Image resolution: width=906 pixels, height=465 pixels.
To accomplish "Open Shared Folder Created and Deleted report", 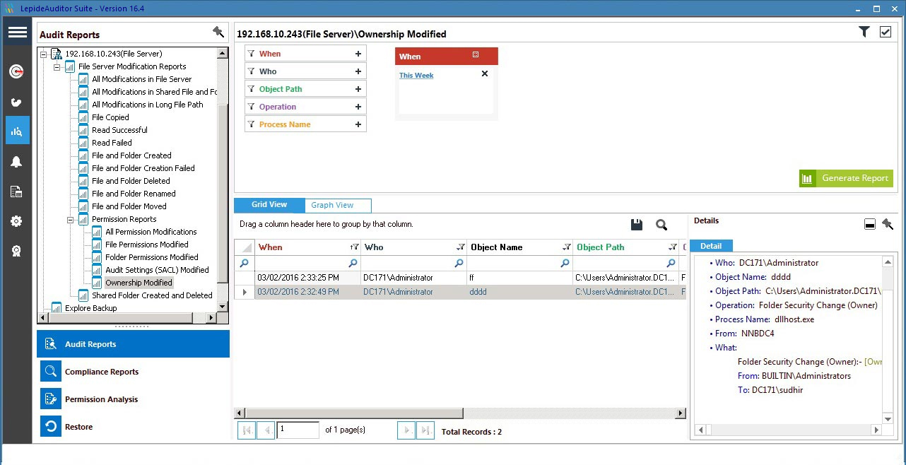I will coord(152,295).
